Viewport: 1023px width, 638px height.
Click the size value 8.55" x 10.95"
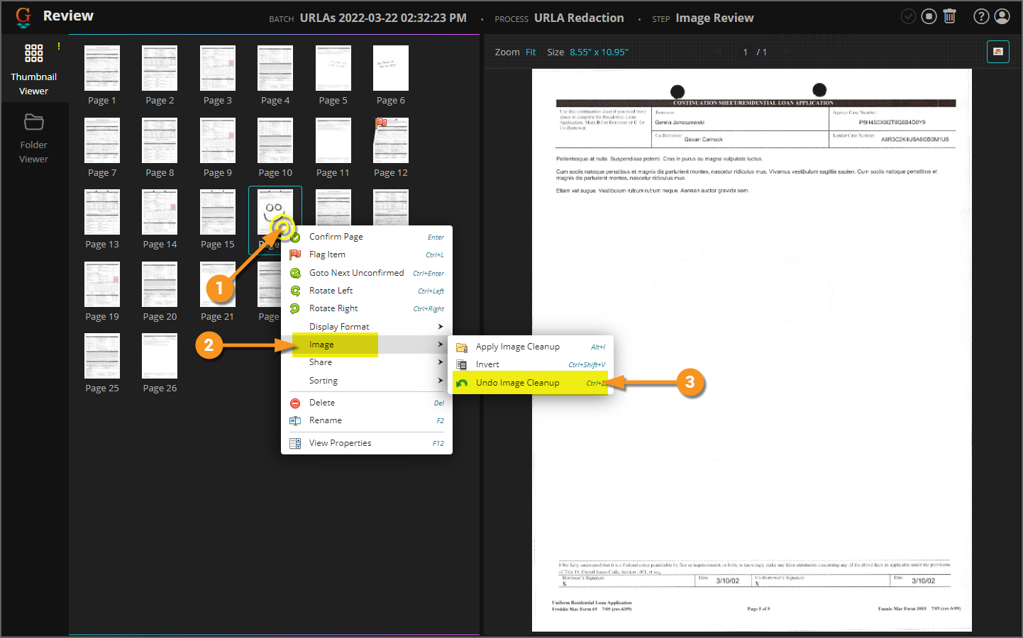pos(599,52)
